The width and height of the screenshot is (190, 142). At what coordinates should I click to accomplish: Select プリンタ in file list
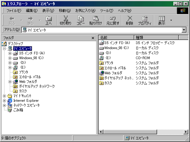(x=109, y=63)
